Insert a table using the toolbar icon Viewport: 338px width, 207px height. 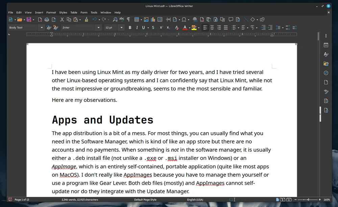point(137,19)
